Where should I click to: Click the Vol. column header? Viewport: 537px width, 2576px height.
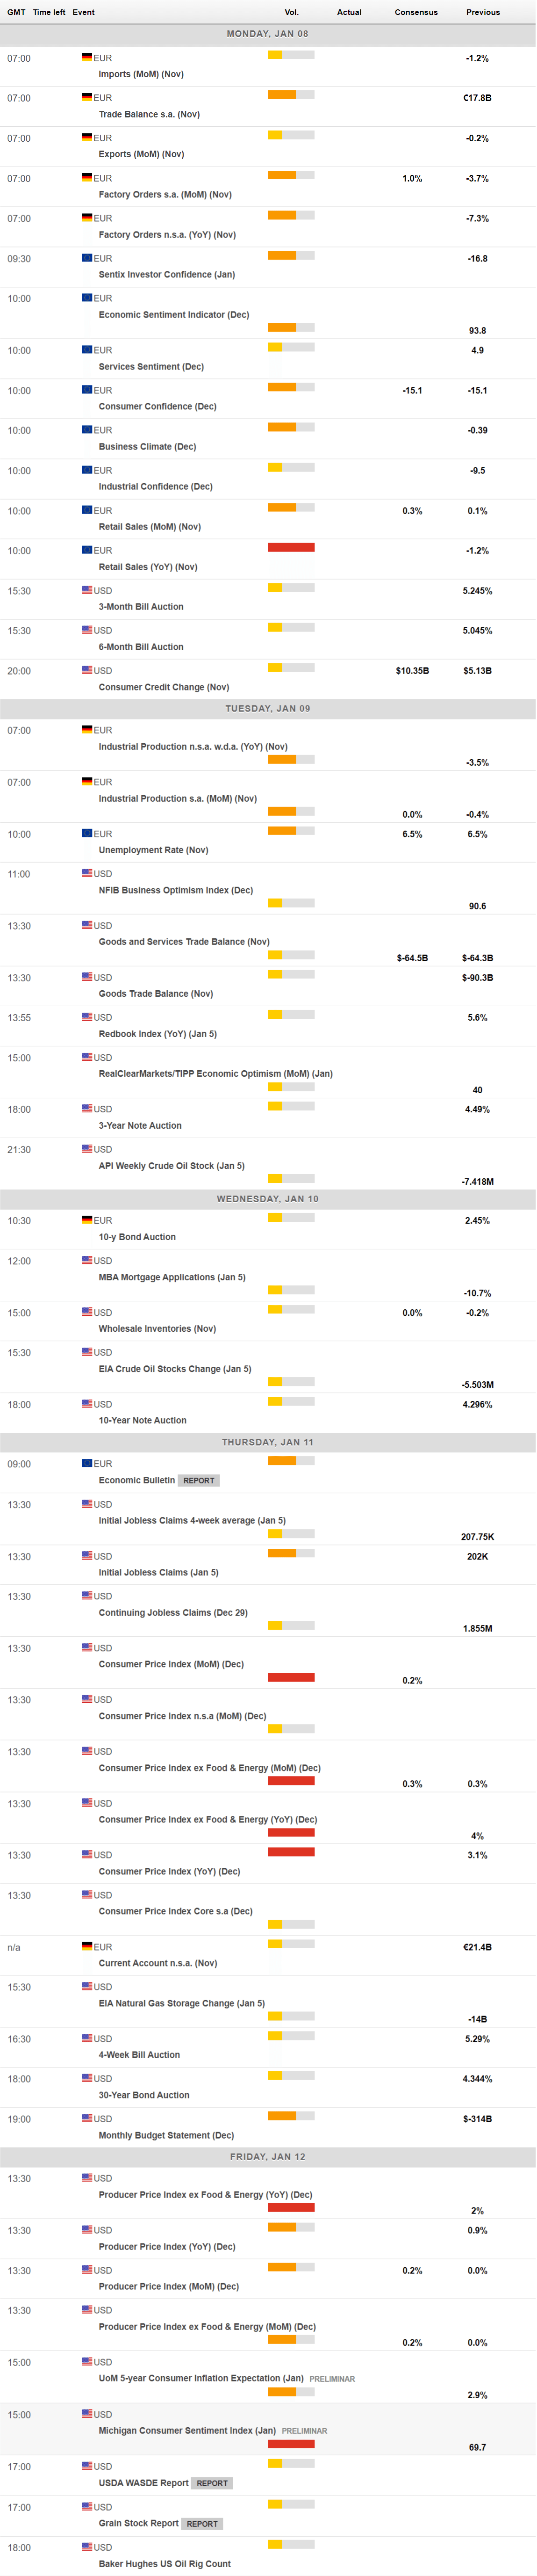click(291, 12)
